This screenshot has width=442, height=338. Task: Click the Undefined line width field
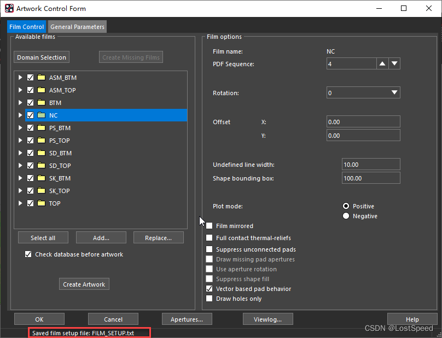370,165
